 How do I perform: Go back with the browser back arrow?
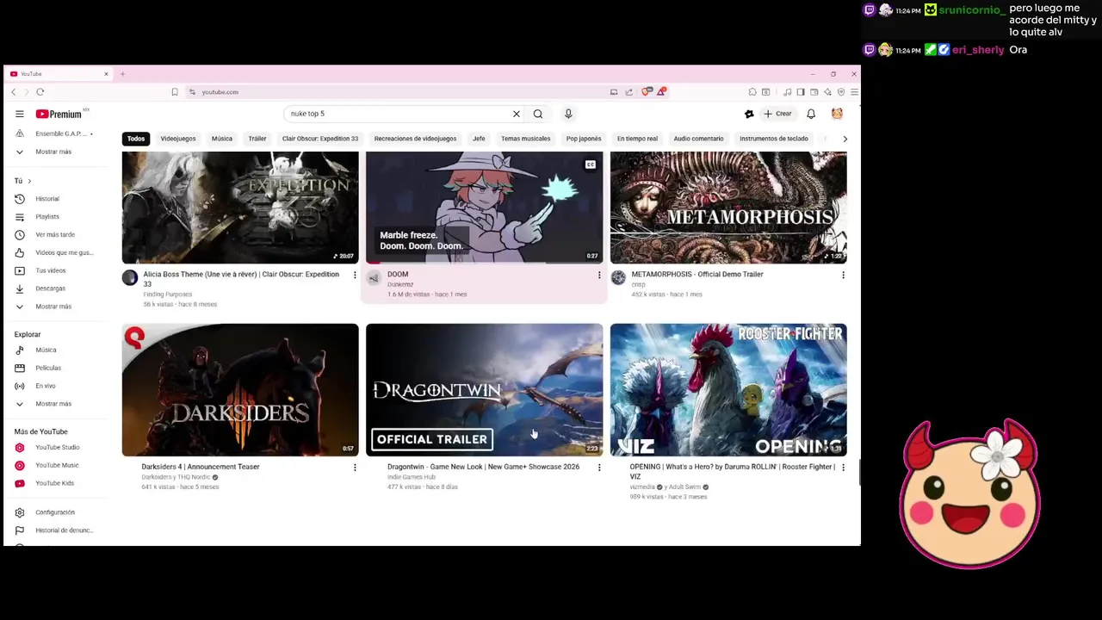tap(13, 92)
